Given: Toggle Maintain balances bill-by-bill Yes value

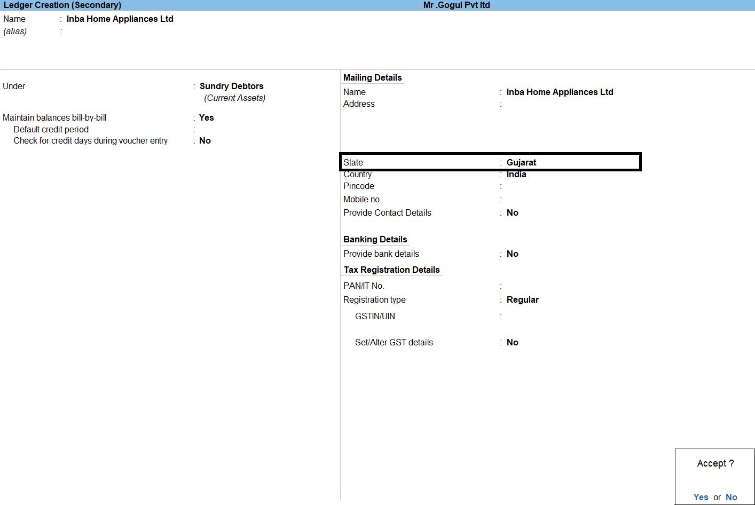Looking at the screenshot, I should tap(206, 117).
